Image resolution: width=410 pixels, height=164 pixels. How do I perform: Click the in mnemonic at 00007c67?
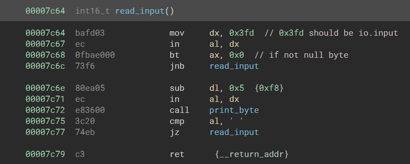coord(175,44)
